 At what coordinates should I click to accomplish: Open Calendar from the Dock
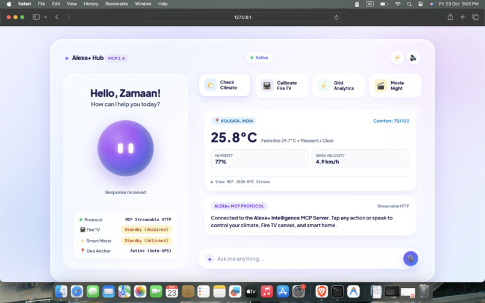pos(172,291)
